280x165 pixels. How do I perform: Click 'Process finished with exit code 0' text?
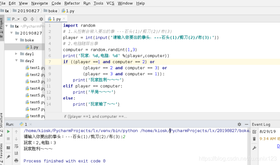tap(64, 161)
